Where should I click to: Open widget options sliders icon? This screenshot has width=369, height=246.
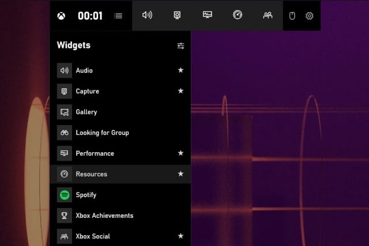click(x=180, y=46)
